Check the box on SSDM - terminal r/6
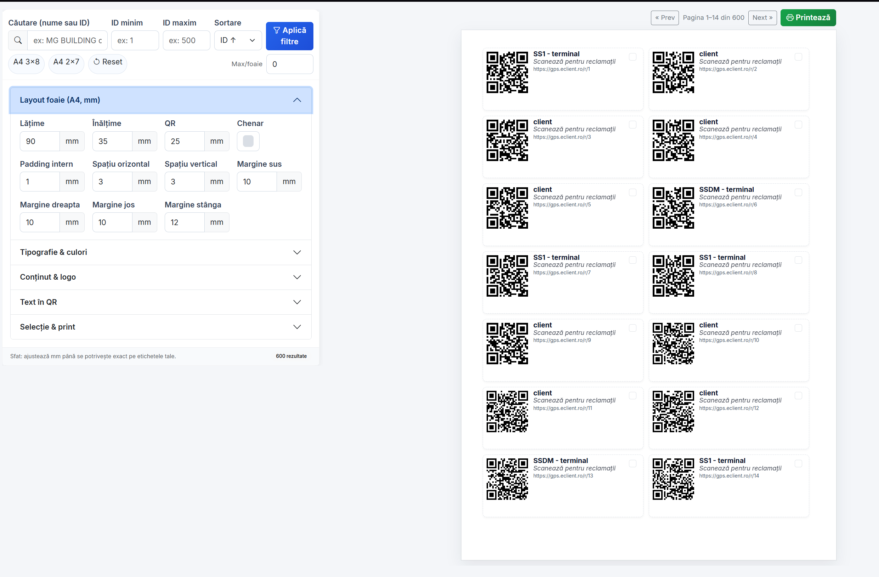879x577 pixels. coord(799,192)
